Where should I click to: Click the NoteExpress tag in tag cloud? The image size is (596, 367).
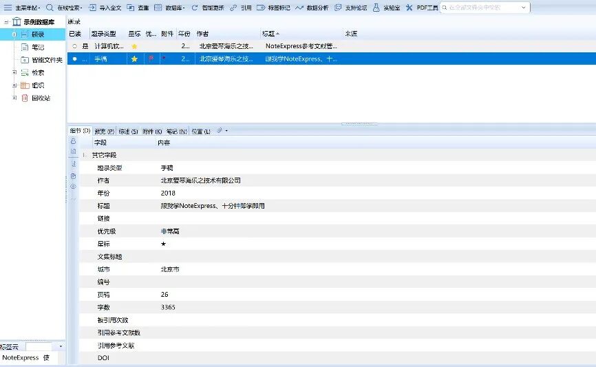coord(21,357)
